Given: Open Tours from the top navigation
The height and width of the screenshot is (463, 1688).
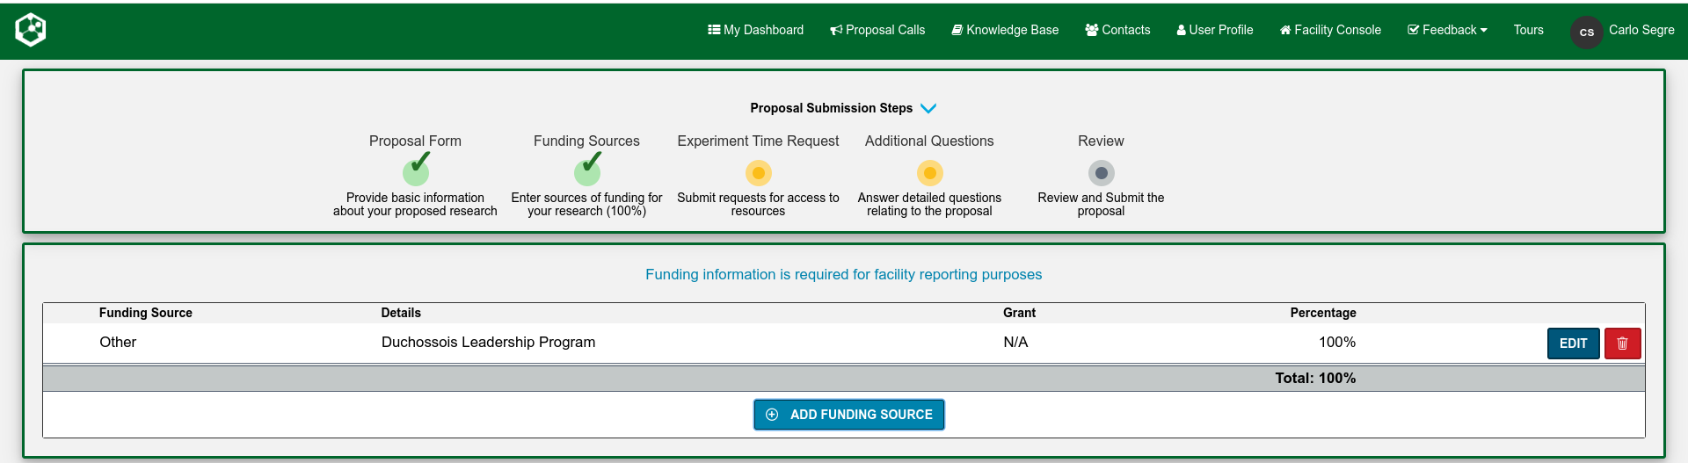Looking at the screenshot, I should [1528, 30].
